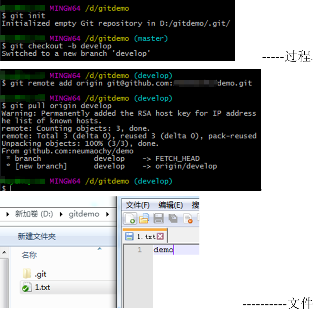Click the Save All toolbar icon
Screen dimensions: 313x309
click(x=172, y=218)
